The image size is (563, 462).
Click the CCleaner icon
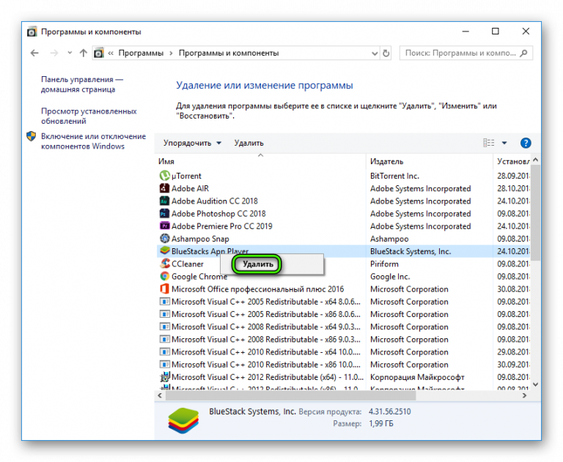pos(164,264)
